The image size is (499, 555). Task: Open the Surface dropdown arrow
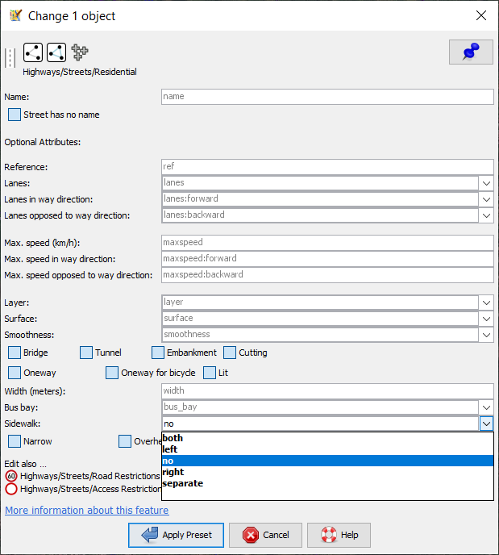point(486,319)
